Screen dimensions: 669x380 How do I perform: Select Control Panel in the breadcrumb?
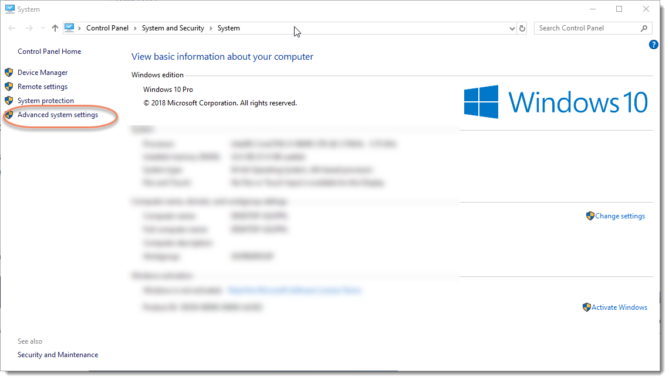(x=107, y=28)
